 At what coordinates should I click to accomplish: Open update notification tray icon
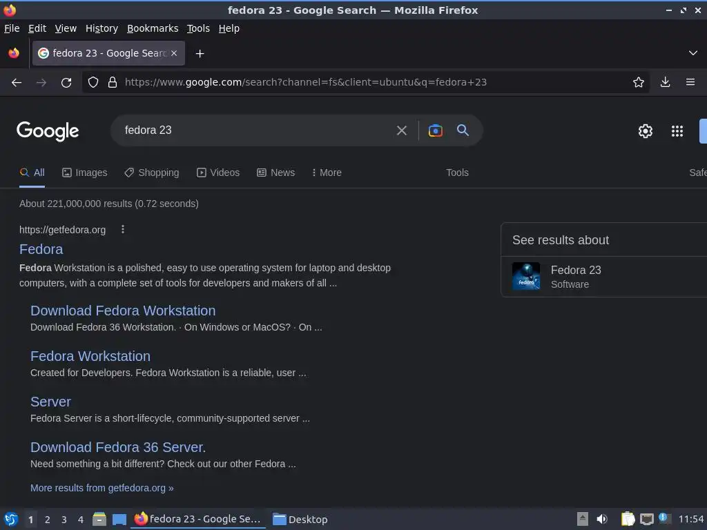coord(664,518)
